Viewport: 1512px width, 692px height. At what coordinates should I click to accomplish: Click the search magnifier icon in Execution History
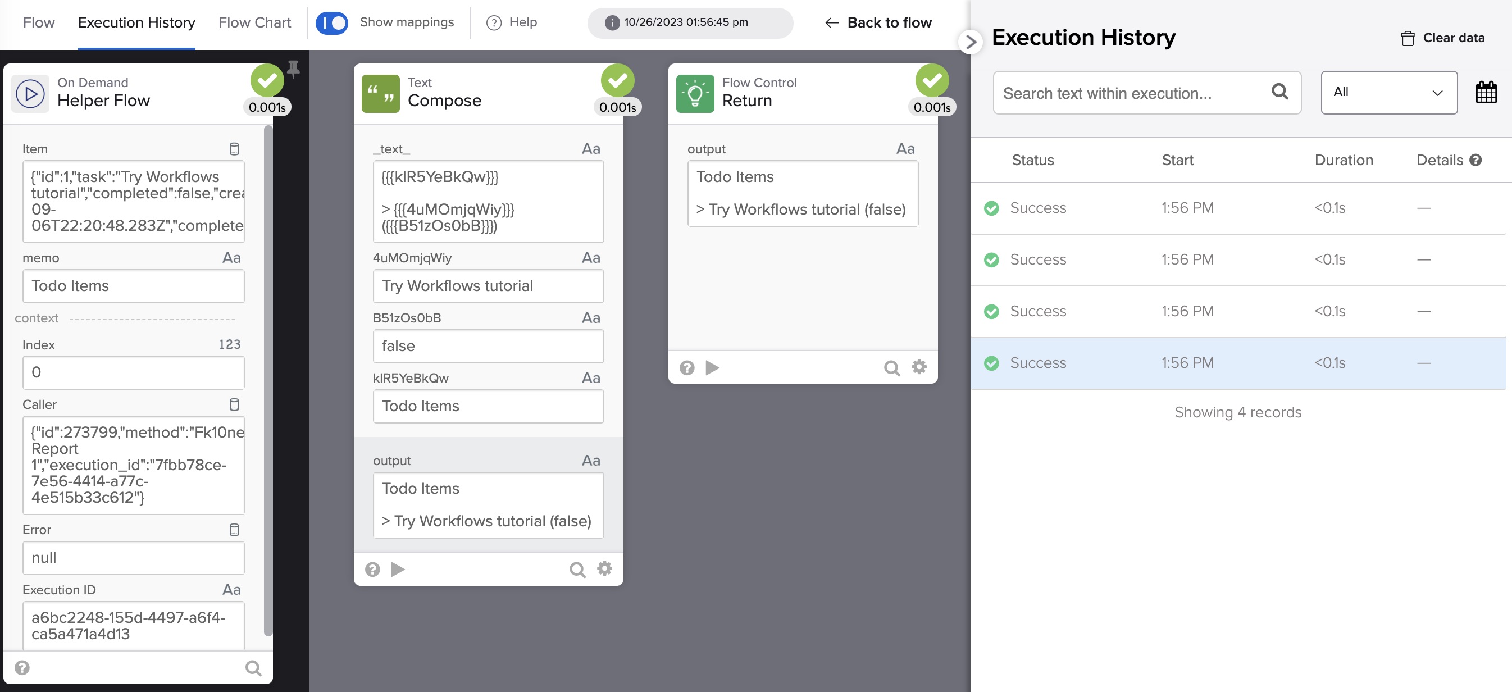tap(1279, 92)
